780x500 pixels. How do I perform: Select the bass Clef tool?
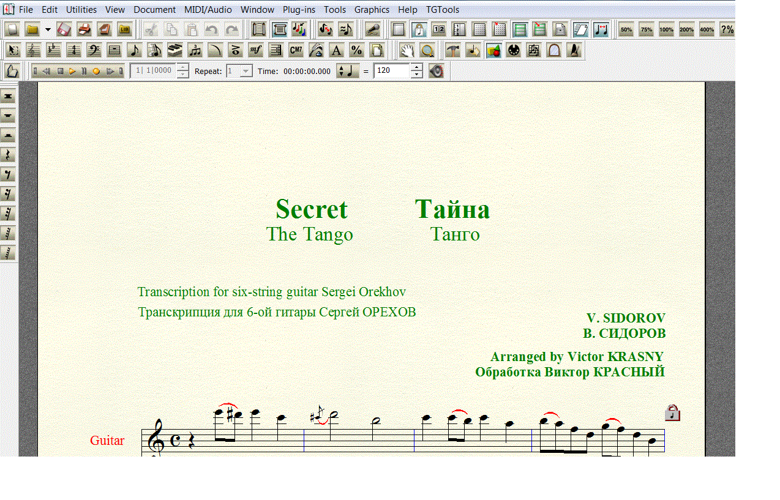[94, 50]
